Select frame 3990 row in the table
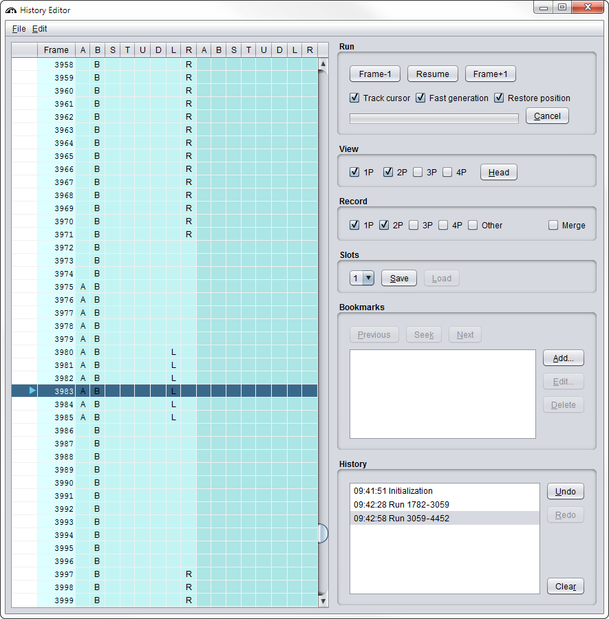This screenshot has height=619, width=609. [64, 483]
